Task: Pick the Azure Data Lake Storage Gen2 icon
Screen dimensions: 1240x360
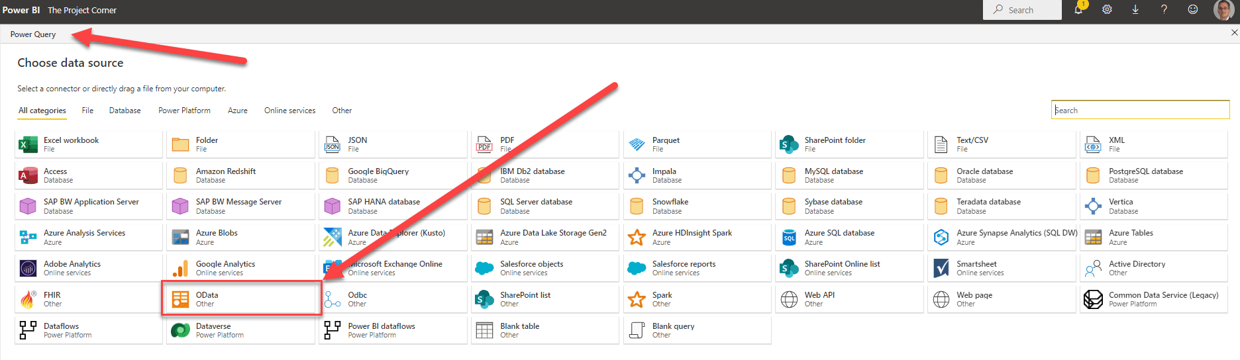Action: (x=484, y=237)
